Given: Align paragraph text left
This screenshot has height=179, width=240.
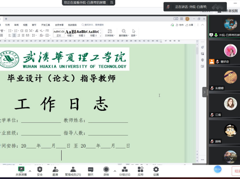Looking at the screenshot, I should tap(10, 35).
